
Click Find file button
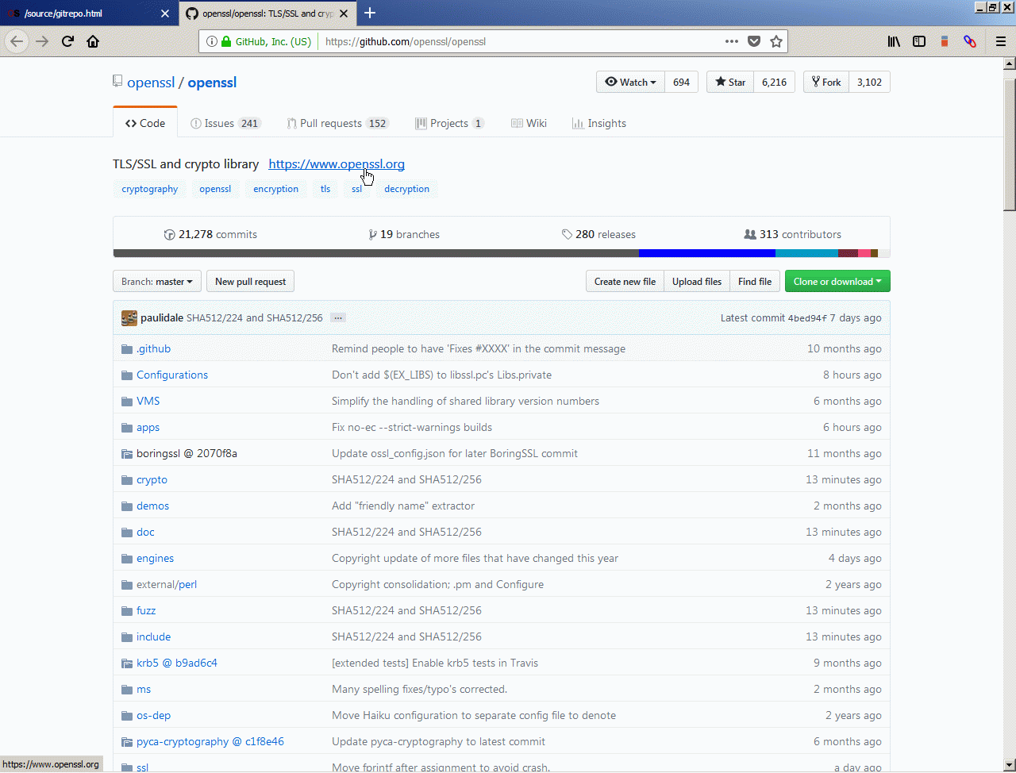(x=755, y=282)
